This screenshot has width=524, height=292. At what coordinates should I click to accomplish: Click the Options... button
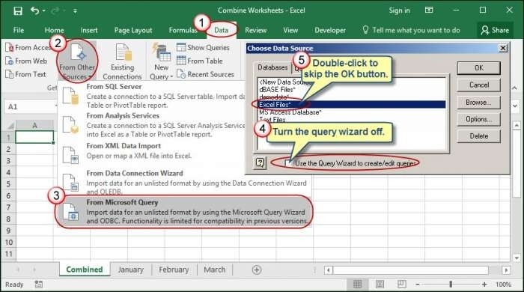[x=479, y=119]
